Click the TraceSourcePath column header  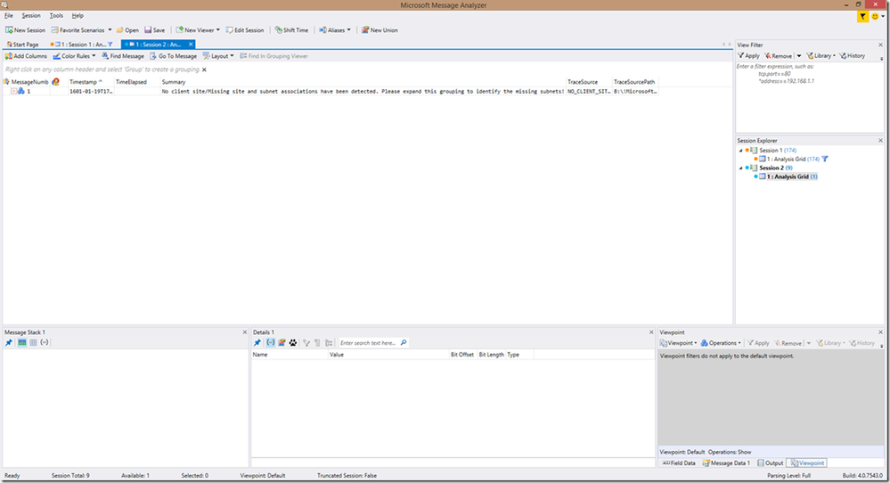pyautogui.click(x=634, y=82)
